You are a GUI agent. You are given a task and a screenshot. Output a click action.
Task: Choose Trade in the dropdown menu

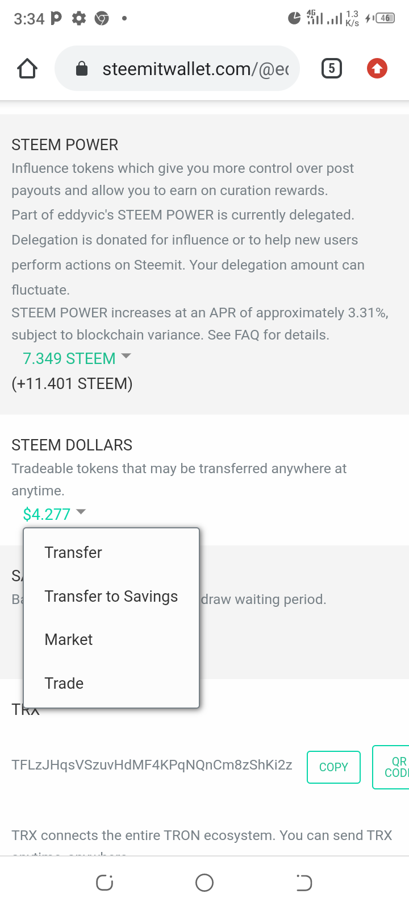click(64, 683)
